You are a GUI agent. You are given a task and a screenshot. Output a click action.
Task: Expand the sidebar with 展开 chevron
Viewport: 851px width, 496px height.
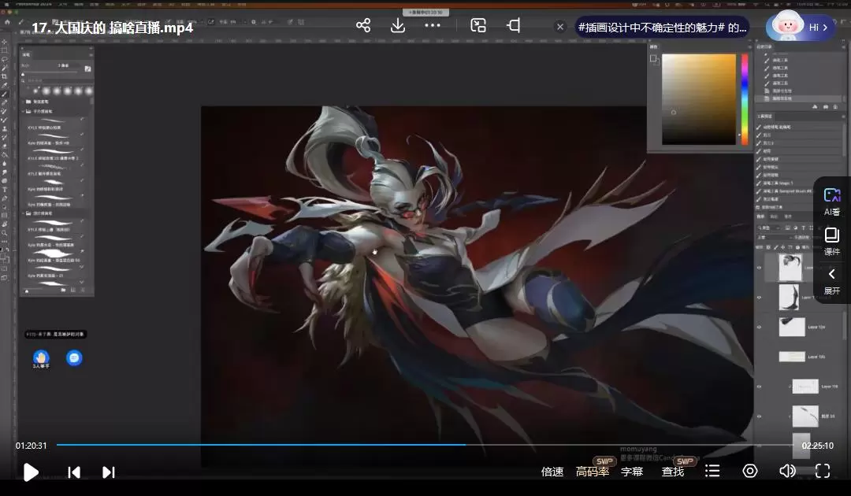[831, 280]
